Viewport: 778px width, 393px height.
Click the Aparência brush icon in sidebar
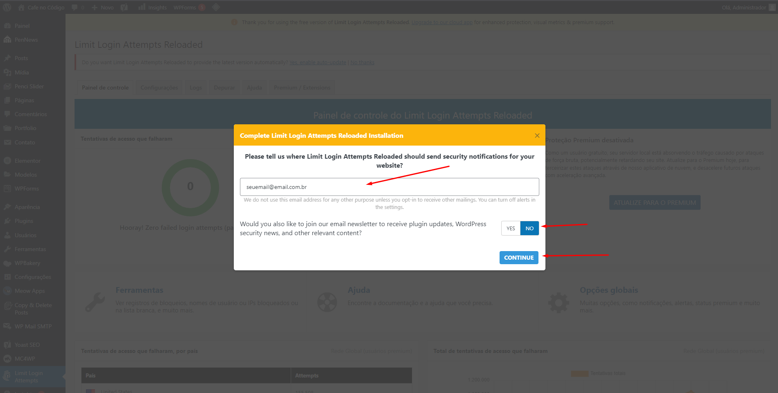(7, 207)
